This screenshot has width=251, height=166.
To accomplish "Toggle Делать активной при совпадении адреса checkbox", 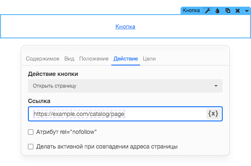I will coord(30,146).
